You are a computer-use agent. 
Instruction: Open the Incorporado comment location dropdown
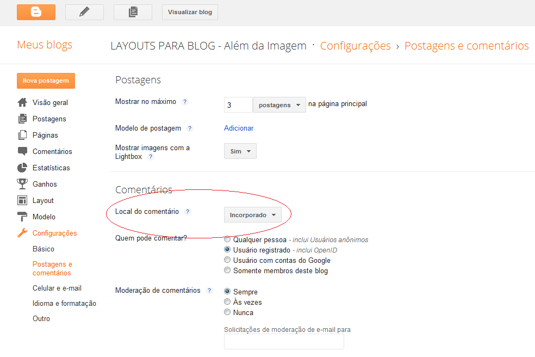click(x=253, y=215)
